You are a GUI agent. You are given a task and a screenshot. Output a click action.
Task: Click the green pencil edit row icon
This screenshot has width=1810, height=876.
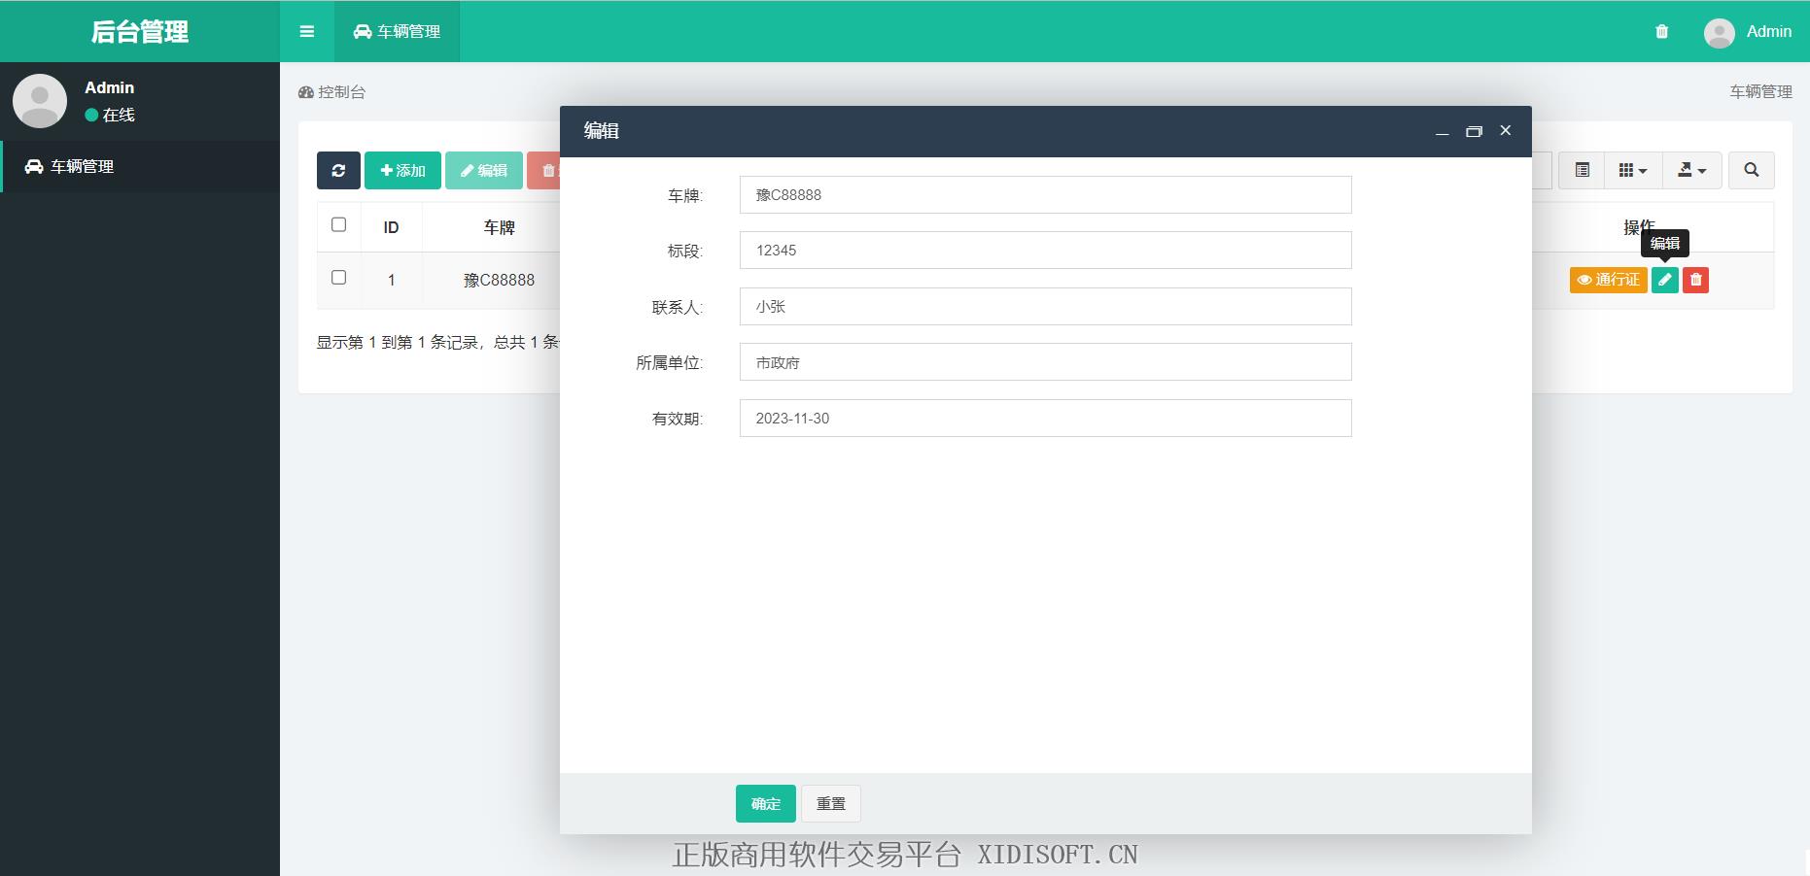(1665, 280)
